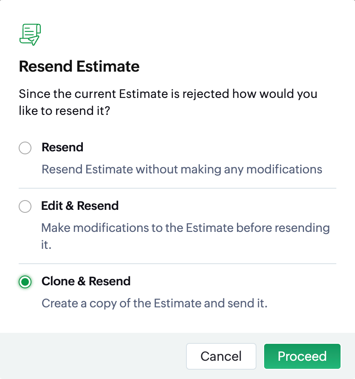Select the Resend radio button
This screenshot has height=379, width=355.
click(25, 148)
